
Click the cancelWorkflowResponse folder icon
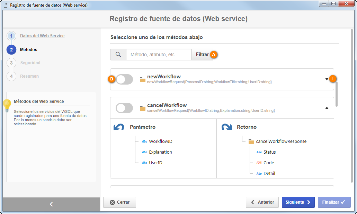(x=251, y=142)
